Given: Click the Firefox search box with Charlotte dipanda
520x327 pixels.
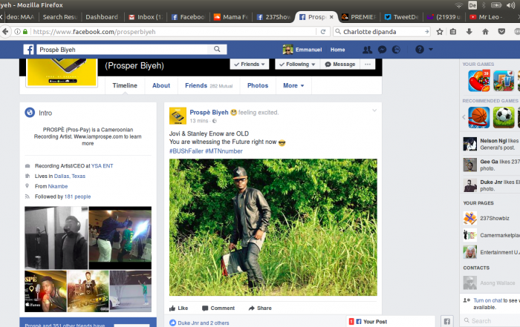Looking at the screenshot, I should click(x=379, y=32).
